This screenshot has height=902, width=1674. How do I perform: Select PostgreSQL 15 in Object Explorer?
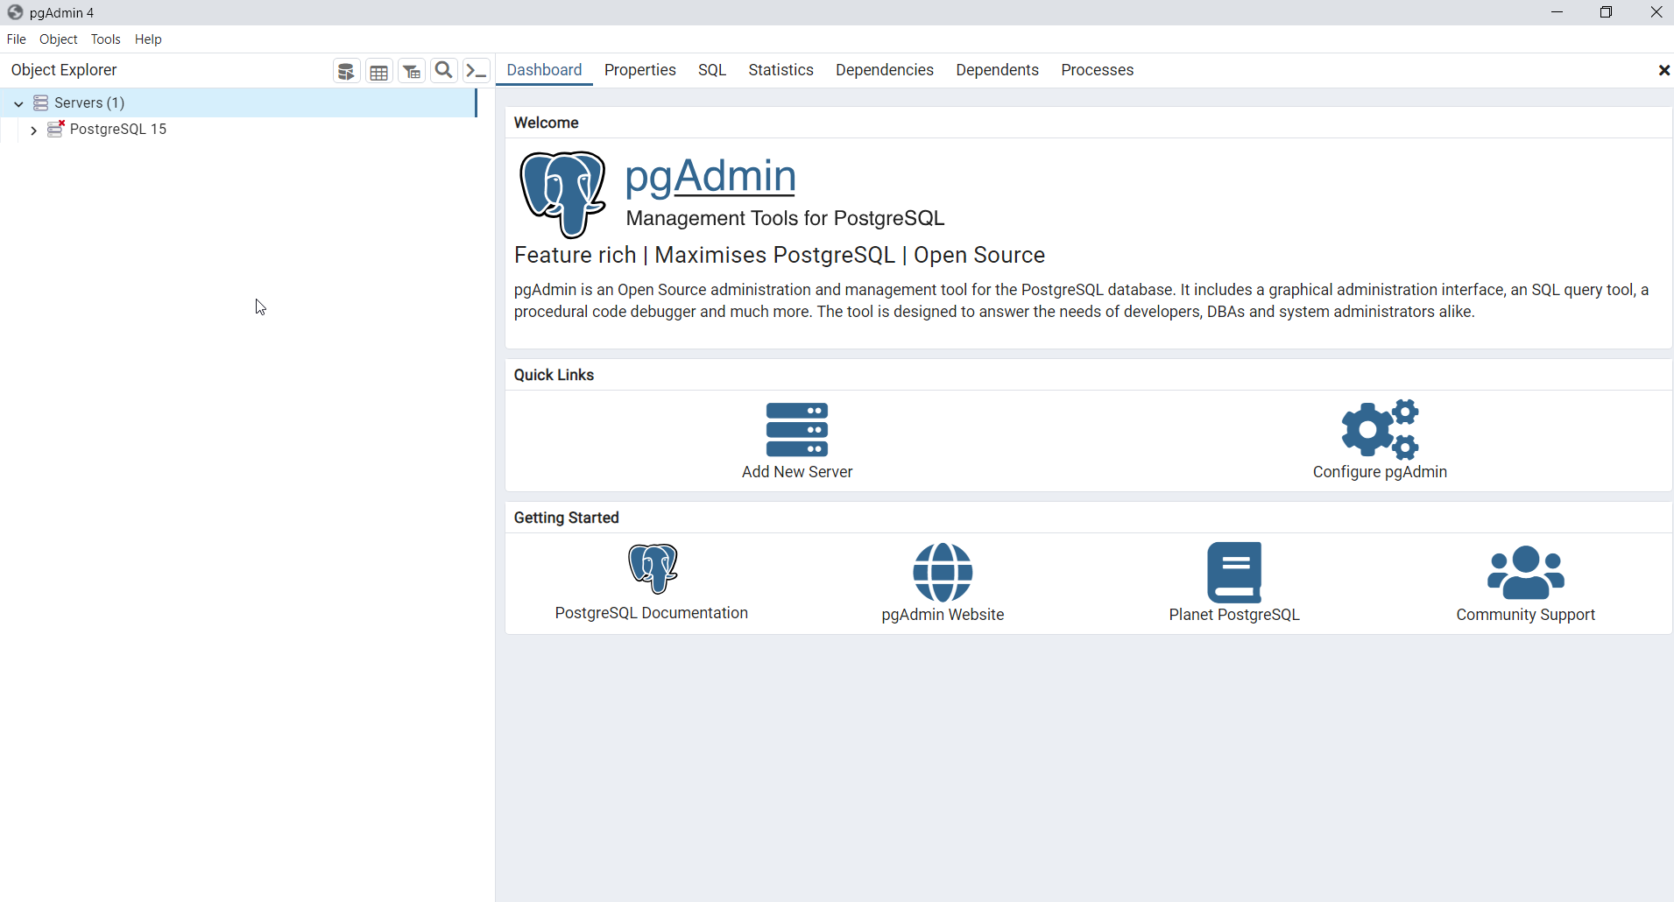pyautogui.click(x=117, y=130)
